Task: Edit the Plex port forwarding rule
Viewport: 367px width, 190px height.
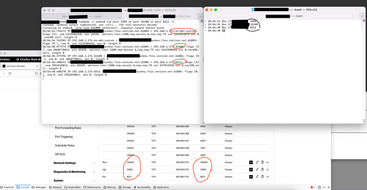Action: click(257, 162)
